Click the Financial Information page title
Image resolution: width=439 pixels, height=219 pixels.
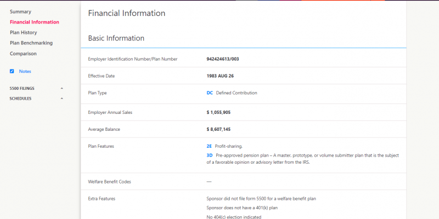pyautogui.click(x=126, y=13)
